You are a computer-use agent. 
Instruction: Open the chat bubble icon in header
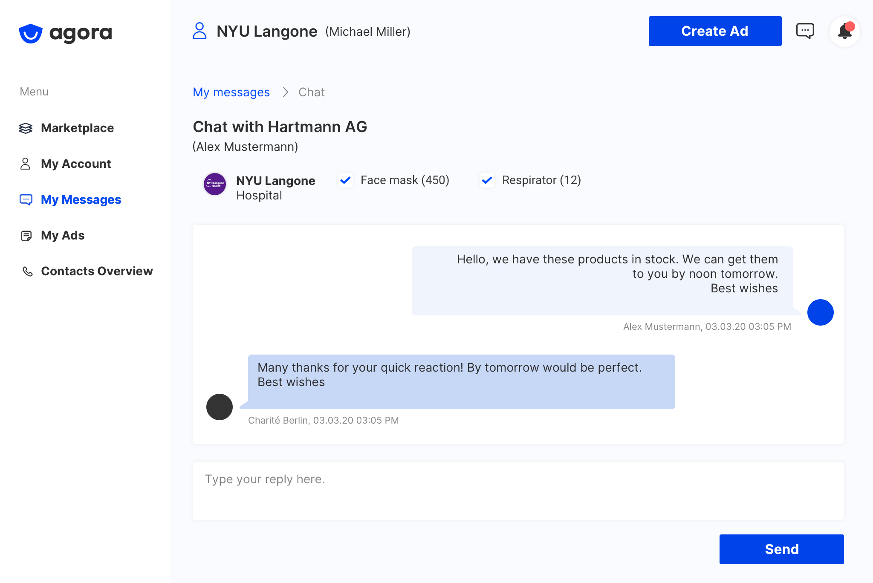click(x=805, y=31)
